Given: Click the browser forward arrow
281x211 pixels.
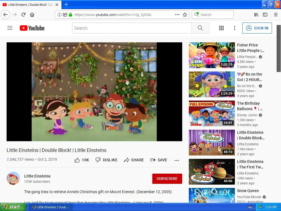Looking at the screenshot, I should tap(15, 15).
